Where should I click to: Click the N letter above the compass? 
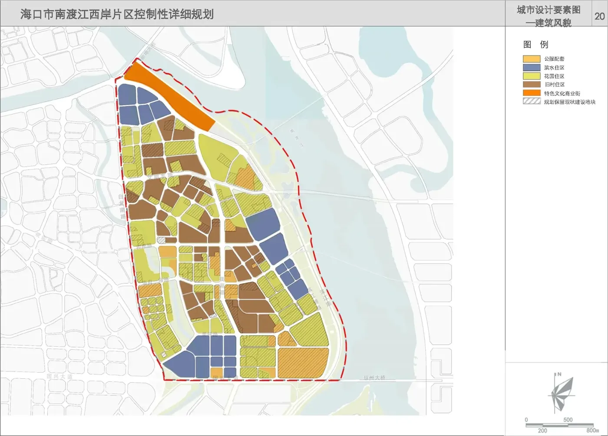click(x=559, y=374)
